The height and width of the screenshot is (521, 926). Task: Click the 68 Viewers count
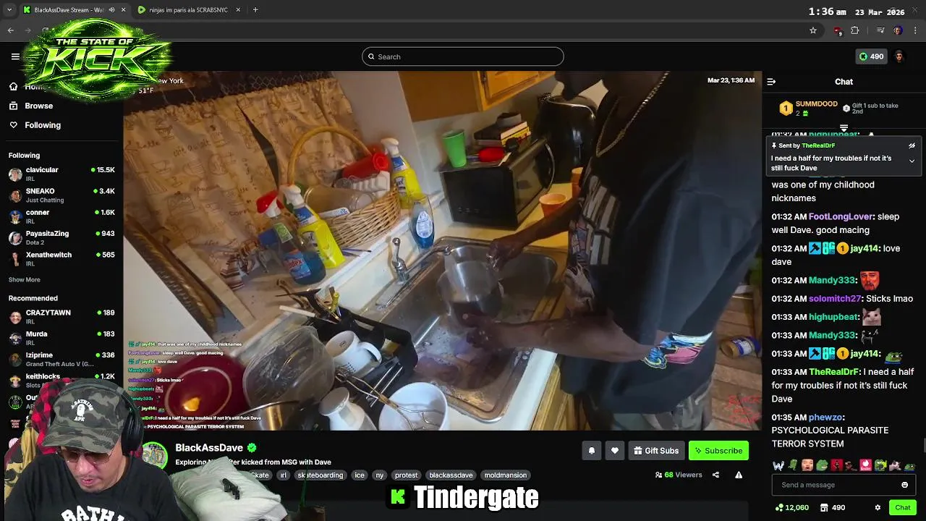tap(679, 475)
